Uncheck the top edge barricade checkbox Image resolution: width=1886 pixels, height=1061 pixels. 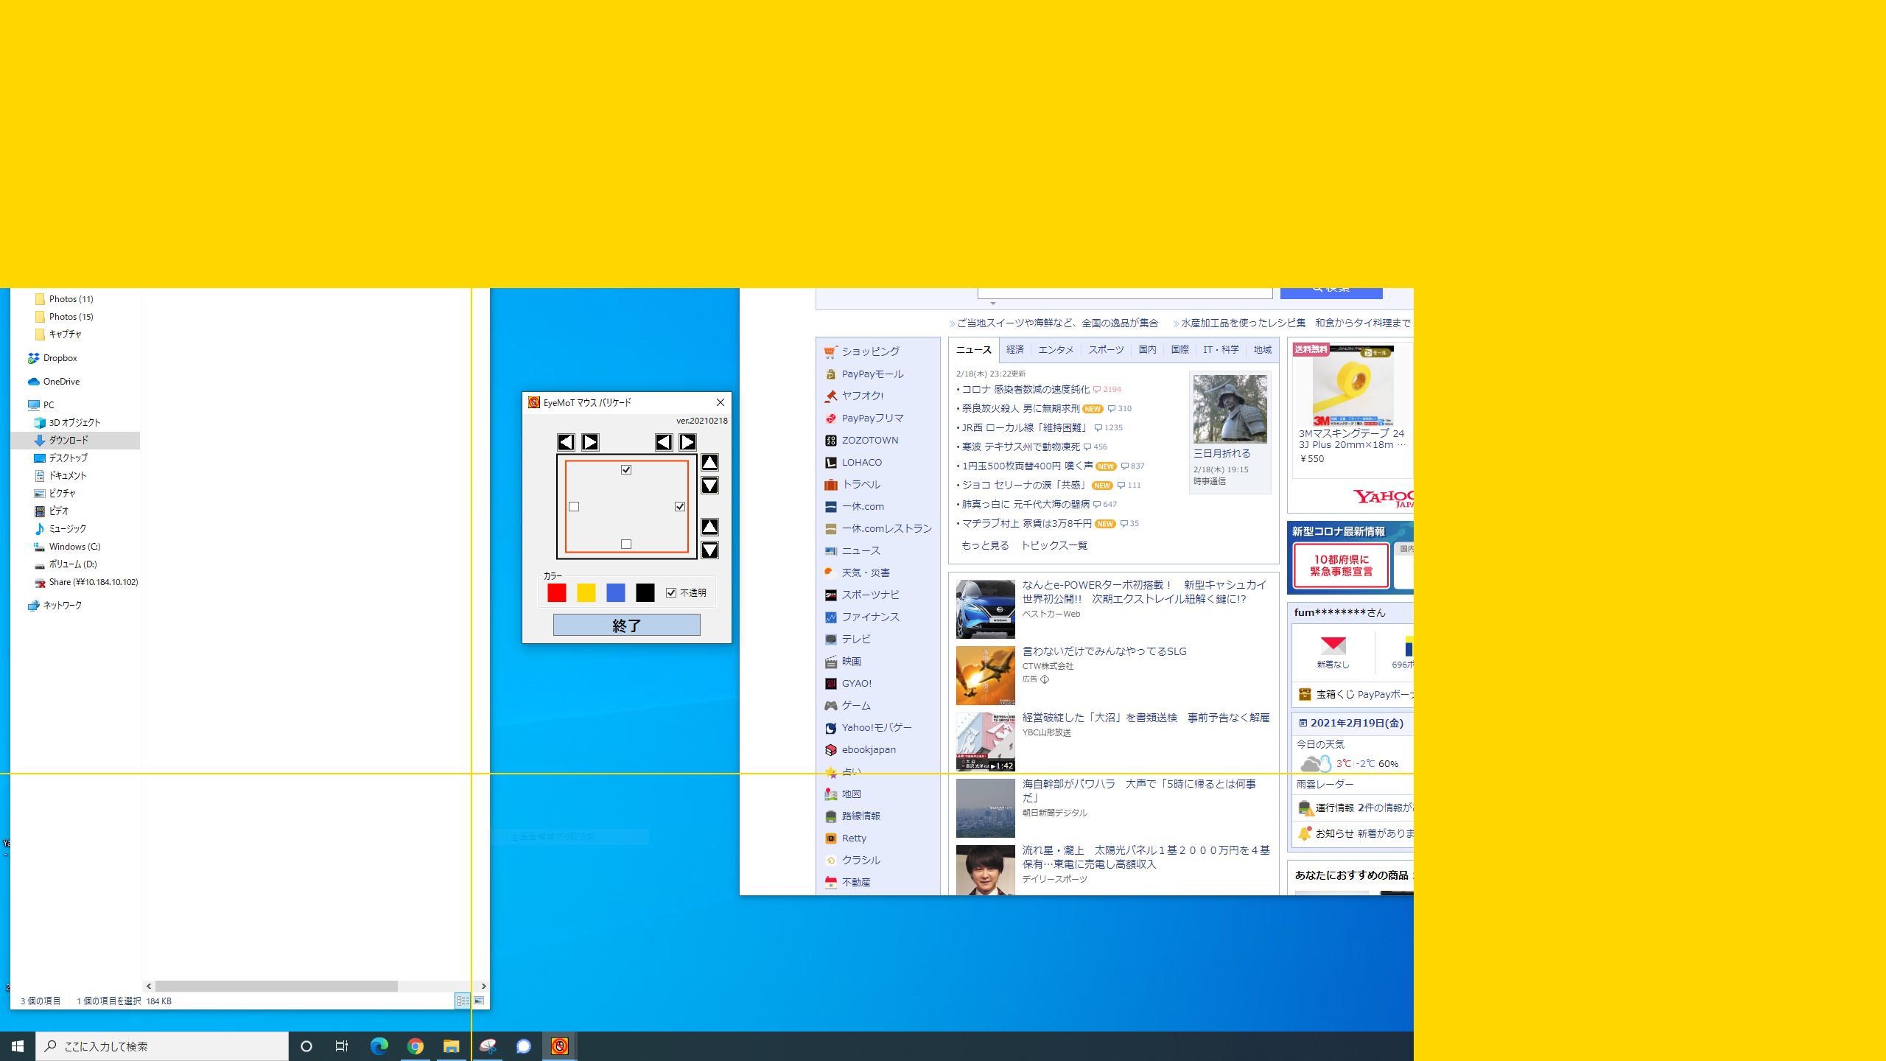[626, 469]
